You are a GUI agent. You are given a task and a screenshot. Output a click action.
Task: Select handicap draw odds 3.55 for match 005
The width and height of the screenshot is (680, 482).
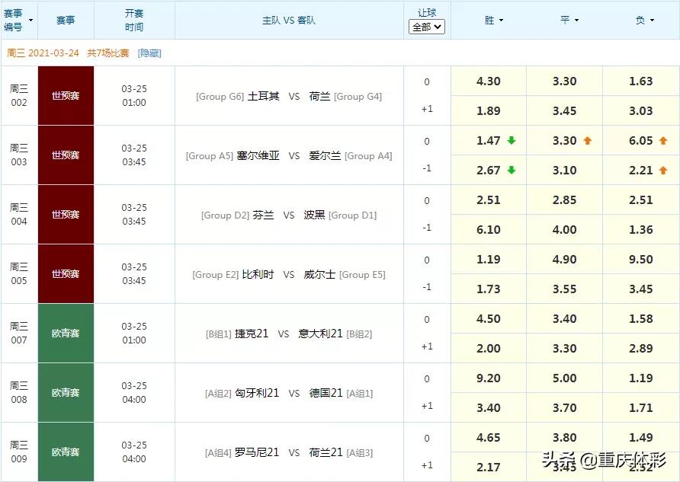[x=565, y=289]
